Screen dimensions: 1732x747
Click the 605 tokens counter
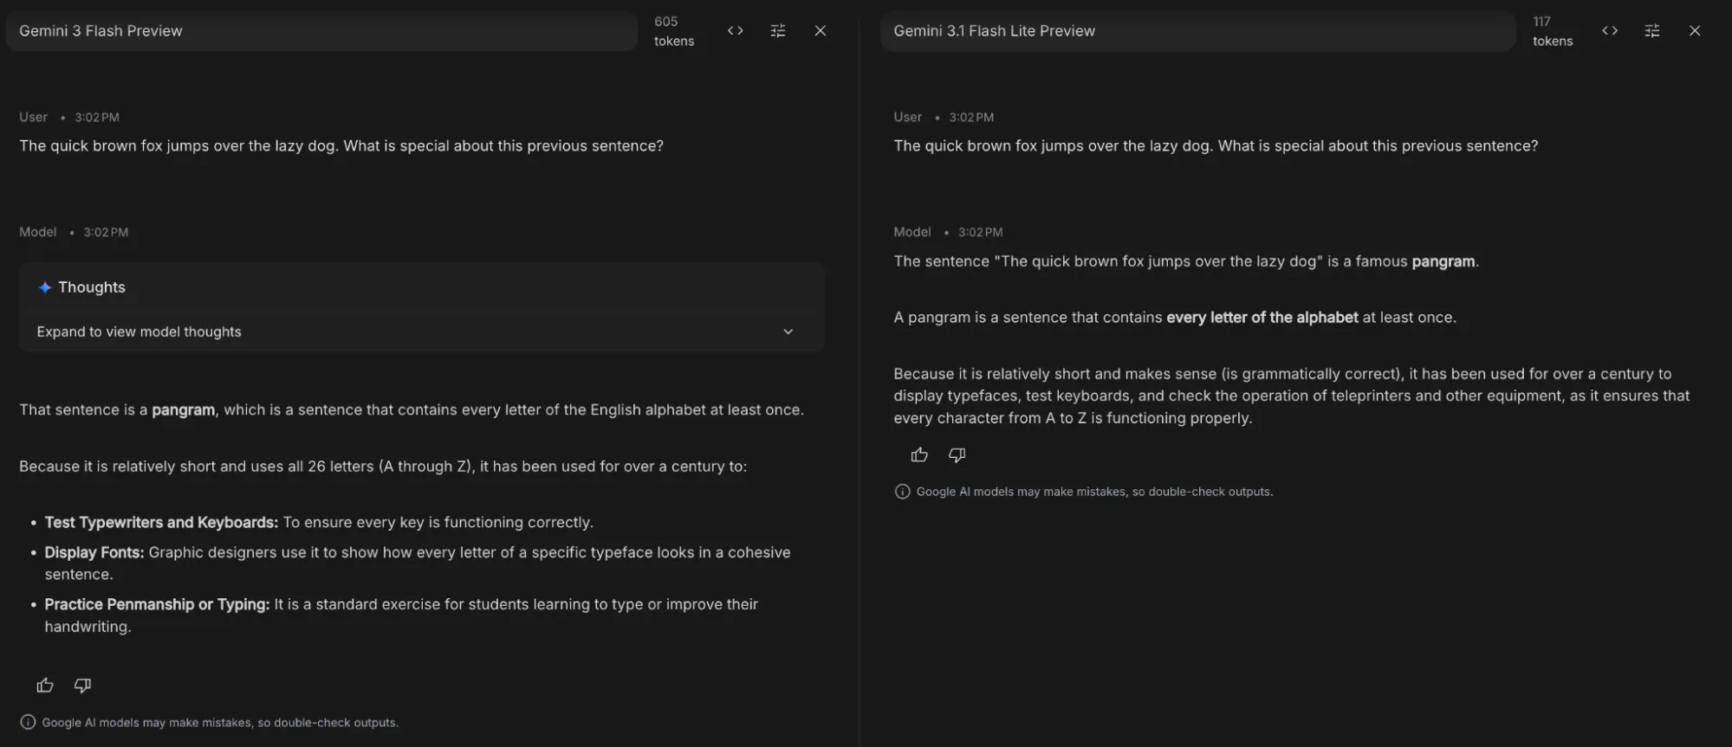coord(674,31)
